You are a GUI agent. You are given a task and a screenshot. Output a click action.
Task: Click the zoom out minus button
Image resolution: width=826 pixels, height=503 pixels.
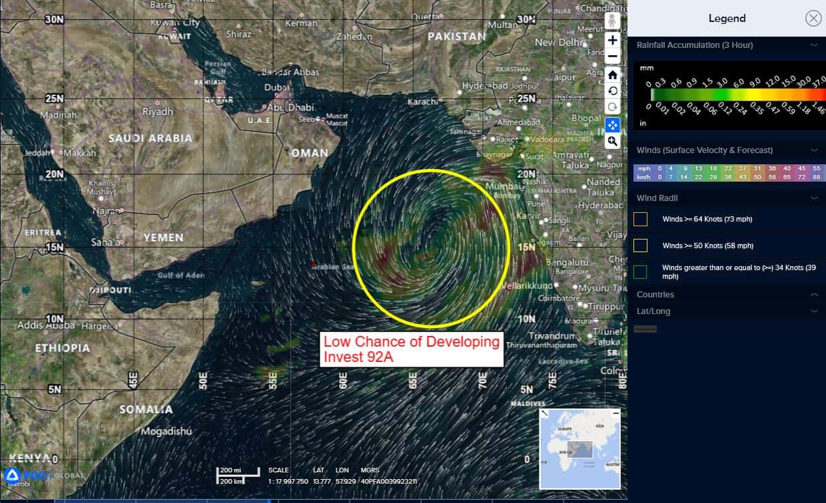pos(613,57)
